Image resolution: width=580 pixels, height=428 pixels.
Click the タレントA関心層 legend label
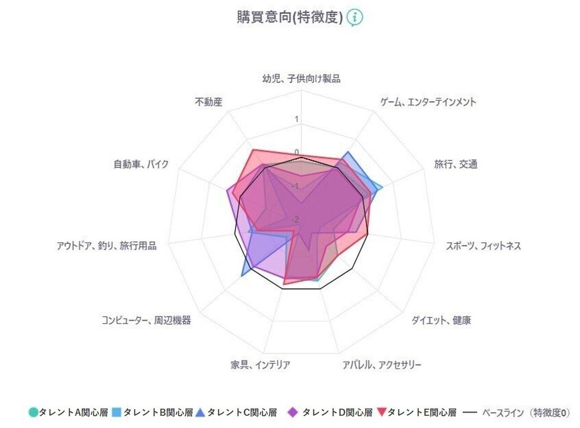point(73,413)
